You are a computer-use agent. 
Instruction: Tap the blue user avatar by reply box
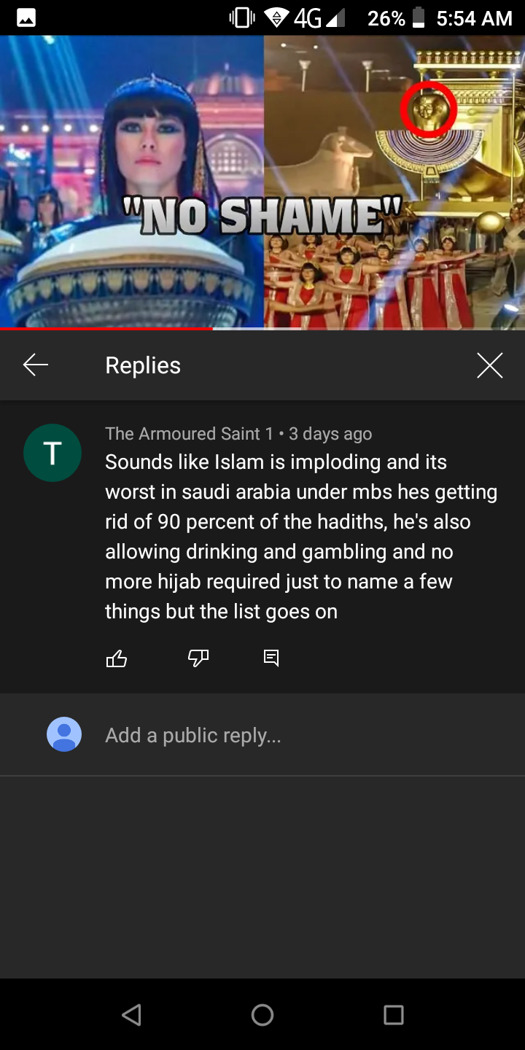coord(64,734)
